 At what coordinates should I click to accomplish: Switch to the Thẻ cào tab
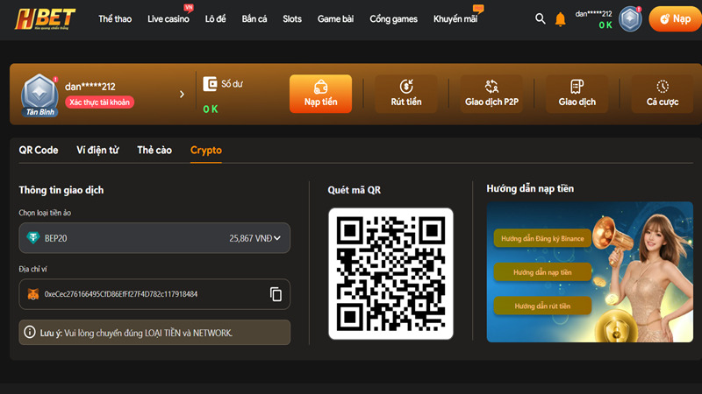coord(154,150)
